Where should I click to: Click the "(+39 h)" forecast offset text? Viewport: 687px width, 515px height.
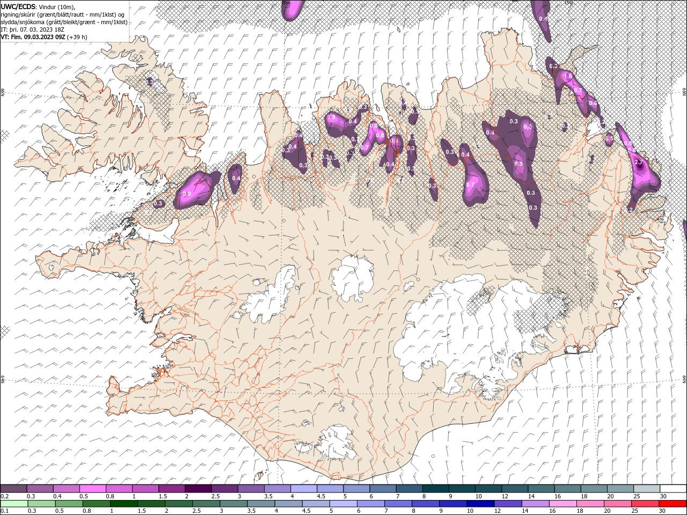[x=77, y=37]
